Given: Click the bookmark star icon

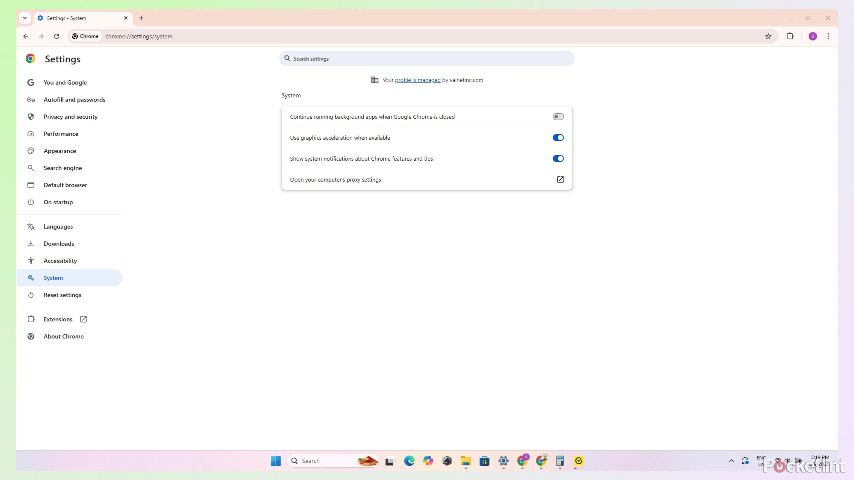Looking at the screenshot, I should 768,36.
